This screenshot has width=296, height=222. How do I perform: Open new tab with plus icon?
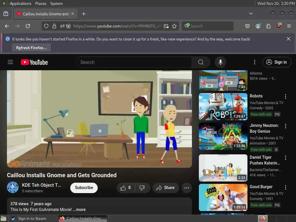(84, 14)
